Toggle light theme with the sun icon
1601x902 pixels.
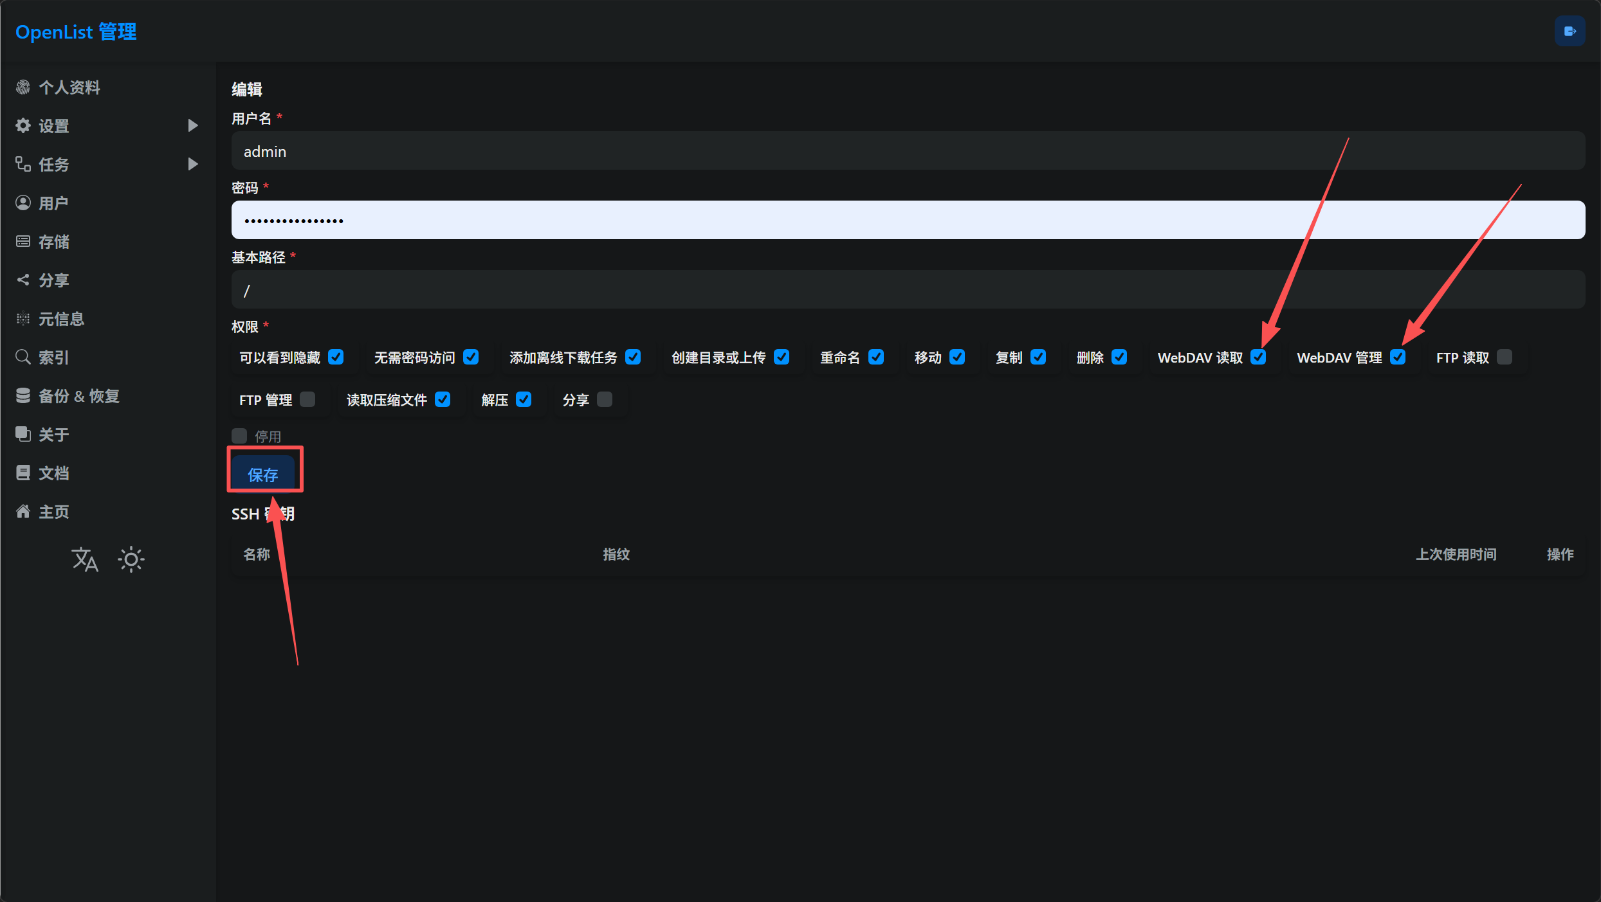click(x=131, y=559)
